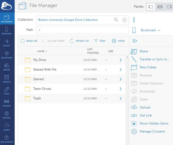Click Manage Consent action
The width and height of the screenshot is (173, 145).
coord(148,131)
